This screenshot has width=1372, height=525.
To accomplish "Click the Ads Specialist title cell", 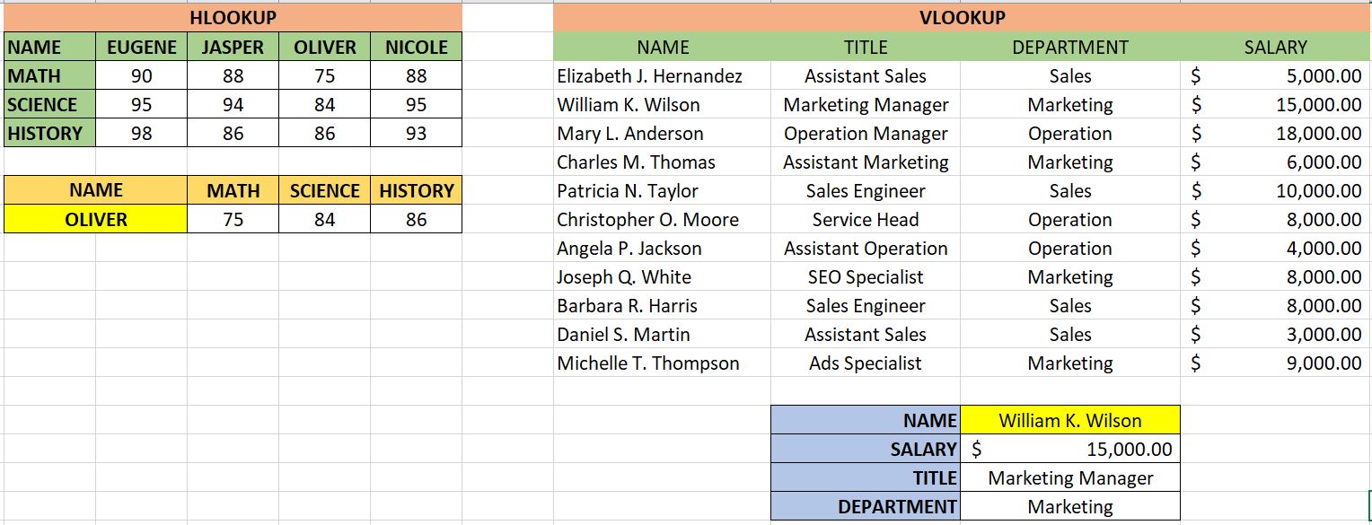I will tap(865, 363).
